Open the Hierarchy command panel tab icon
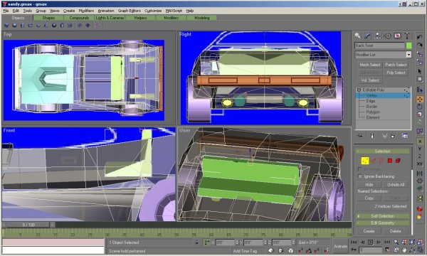427x256 pixels. tap(377, 36)
